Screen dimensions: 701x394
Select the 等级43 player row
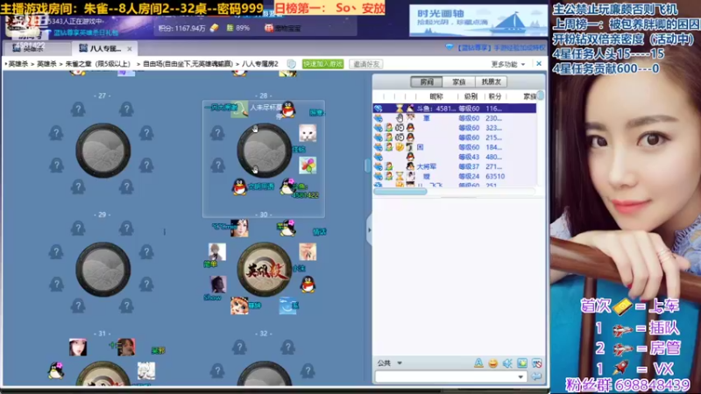[455, 157]
